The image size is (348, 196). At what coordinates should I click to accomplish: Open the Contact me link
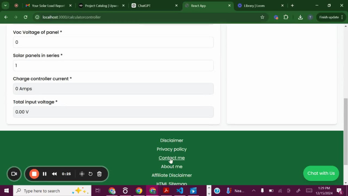[172, 158]
